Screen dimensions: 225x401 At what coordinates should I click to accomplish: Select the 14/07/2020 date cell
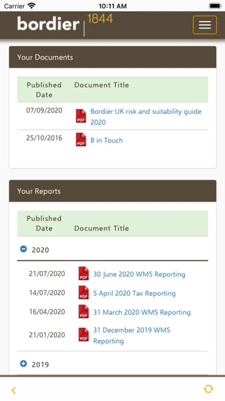pos(47,293)
